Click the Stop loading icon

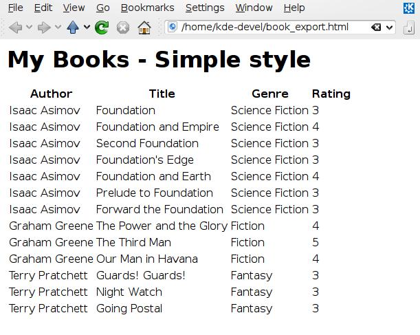[122, 28]
